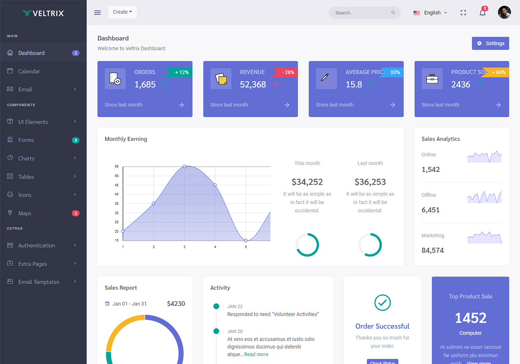Click the This month progress ring
The width and height of the screenshot is (520, 364).
click(307, 245)
